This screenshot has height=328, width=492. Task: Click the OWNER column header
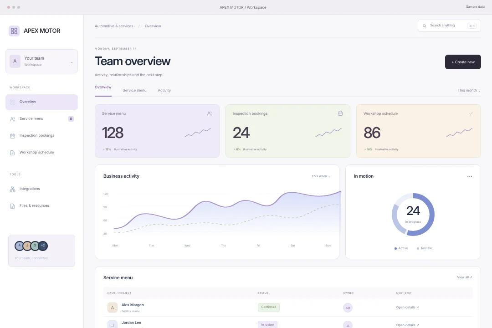coord(348,293)
